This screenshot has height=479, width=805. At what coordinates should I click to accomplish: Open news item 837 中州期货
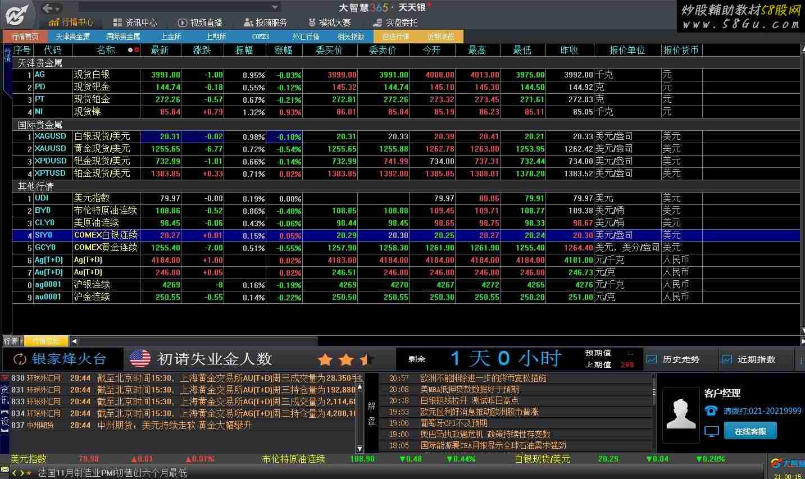(x=183, y=425)
